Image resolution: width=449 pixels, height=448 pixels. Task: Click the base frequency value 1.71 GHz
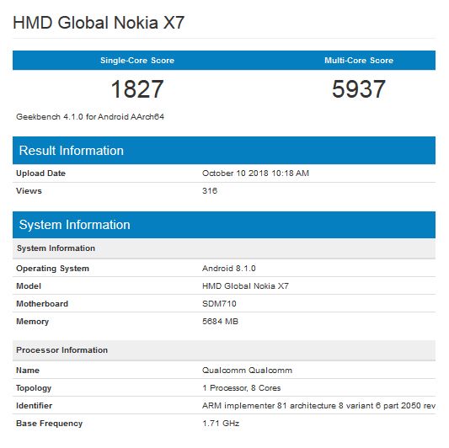coord(221,424)
